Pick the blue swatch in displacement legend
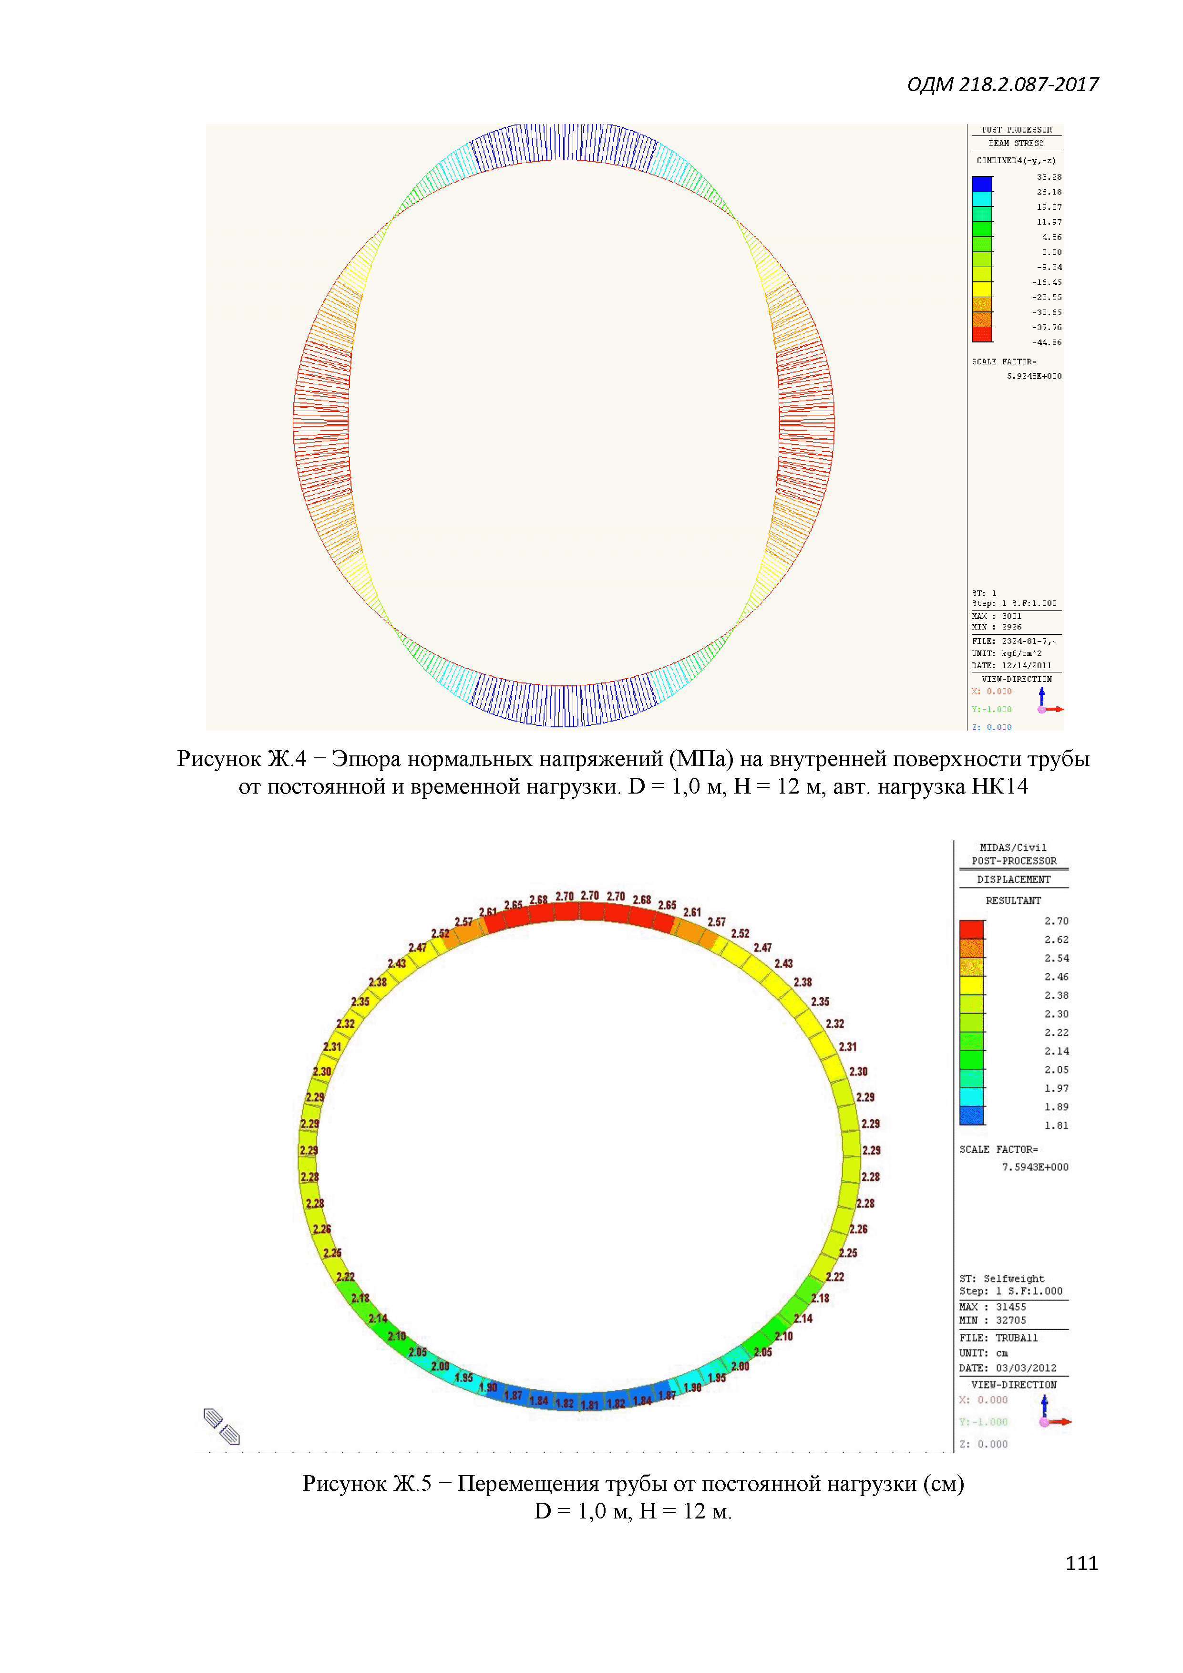The height and width of the screenshot is (1673, 1183). pyautogui.click(x=971, y=1115)
